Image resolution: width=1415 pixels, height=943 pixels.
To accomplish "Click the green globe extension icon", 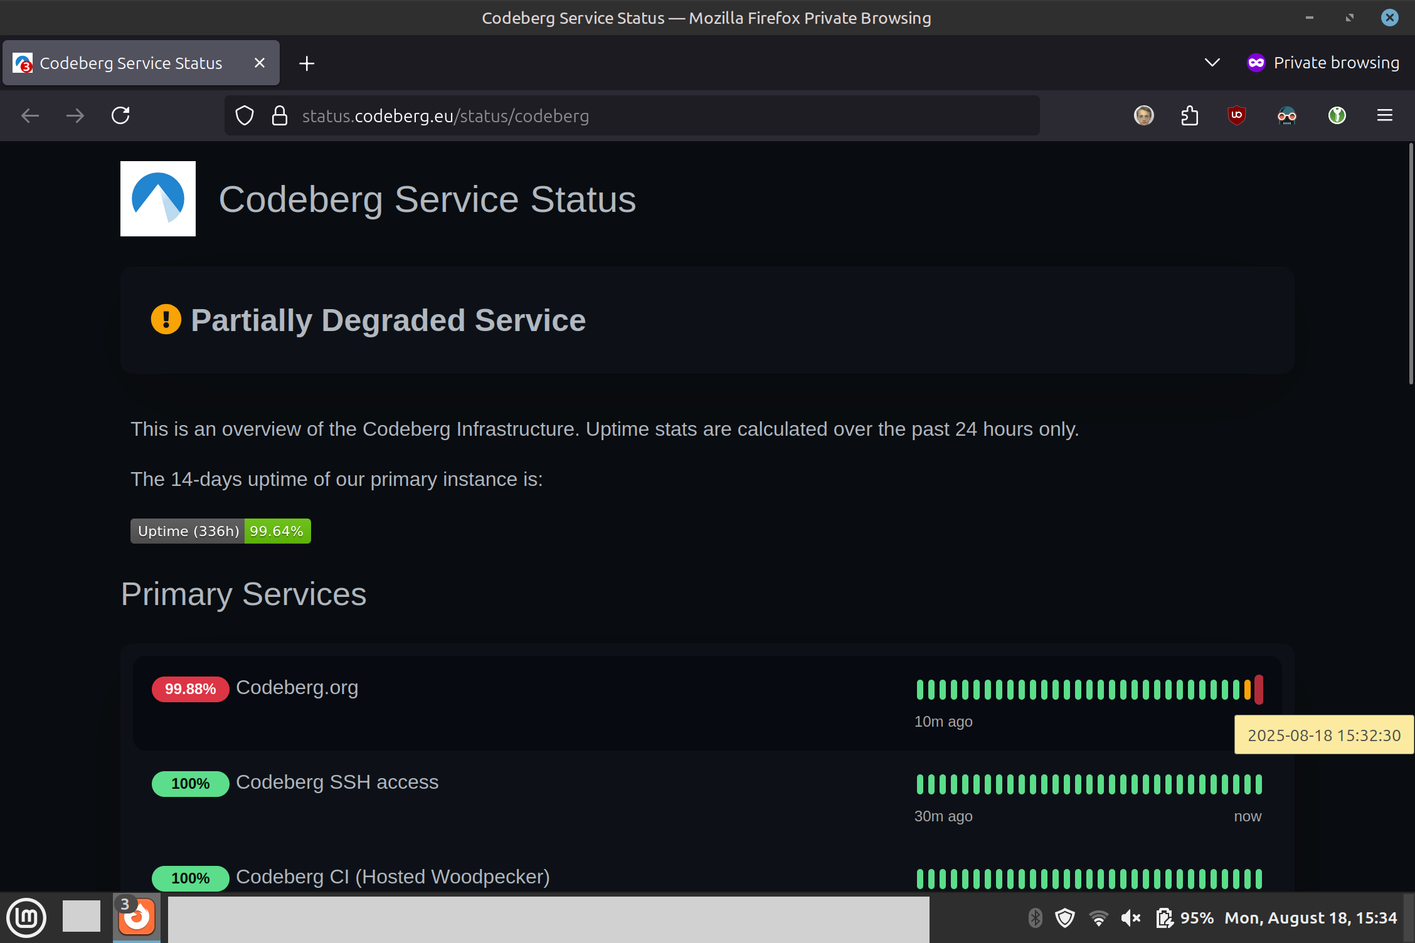I will click(x=1337, y=115).
